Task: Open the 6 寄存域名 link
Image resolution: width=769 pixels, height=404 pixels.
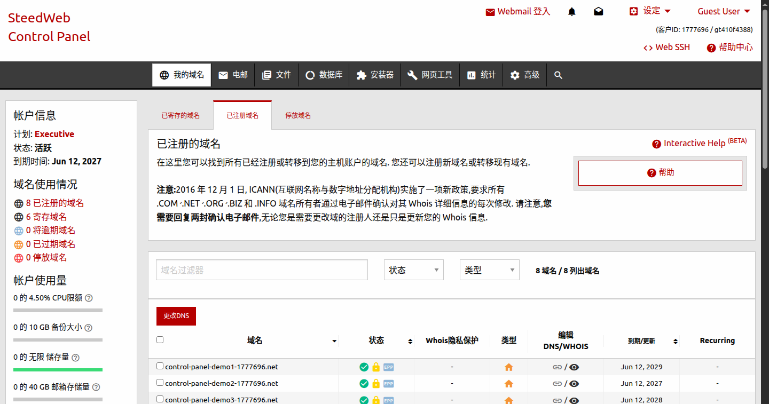Action: point(46,217)
